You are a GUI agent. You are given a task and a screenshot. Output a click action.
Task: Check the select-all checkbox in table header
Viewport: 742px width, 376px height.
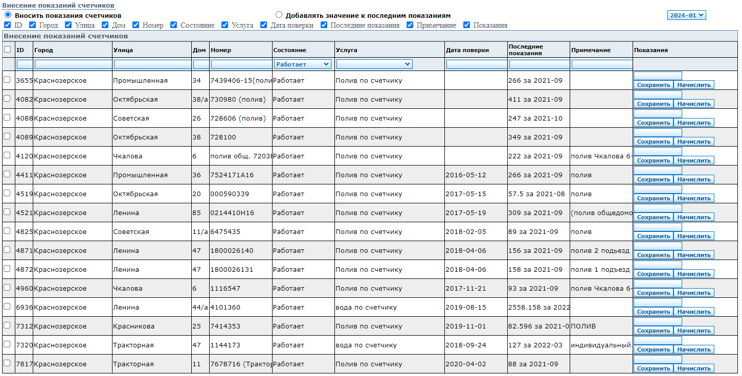coord(7,50)
